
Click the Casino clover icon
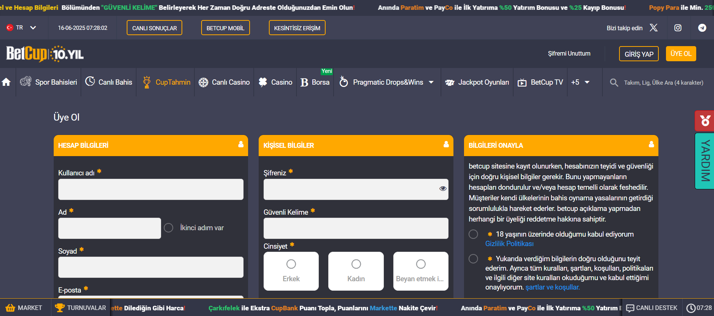click(x=263, y=82)
